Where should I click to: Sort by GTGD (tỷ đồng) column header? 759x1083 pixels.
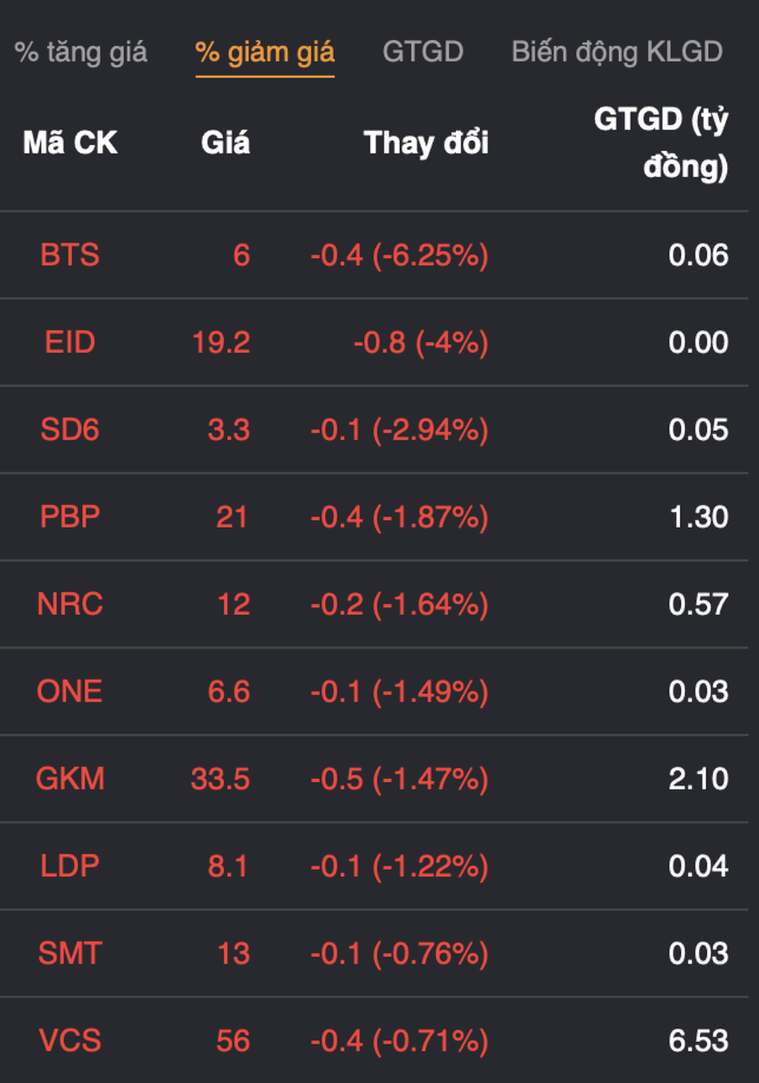click(661, 142)
